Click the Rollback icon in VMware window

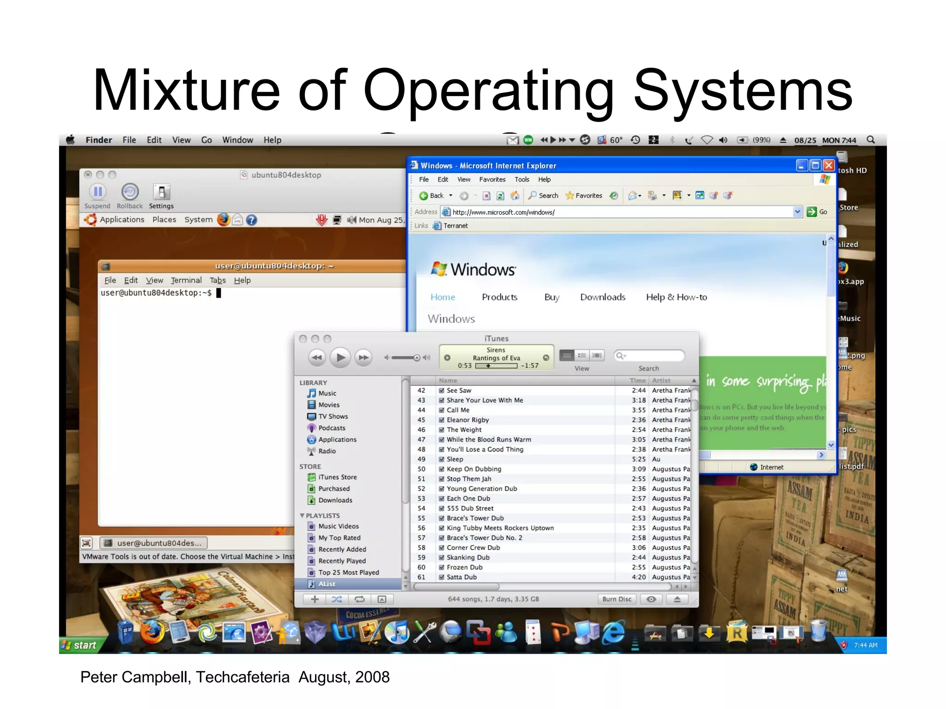tap(130, 192)
